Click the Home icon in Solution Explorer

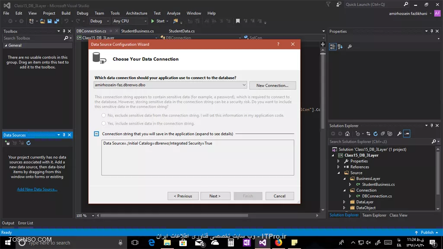(347, 133)
